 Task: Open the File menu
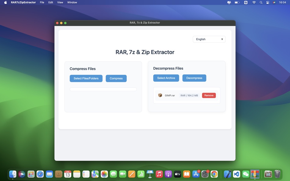click(x=42, y=2)
